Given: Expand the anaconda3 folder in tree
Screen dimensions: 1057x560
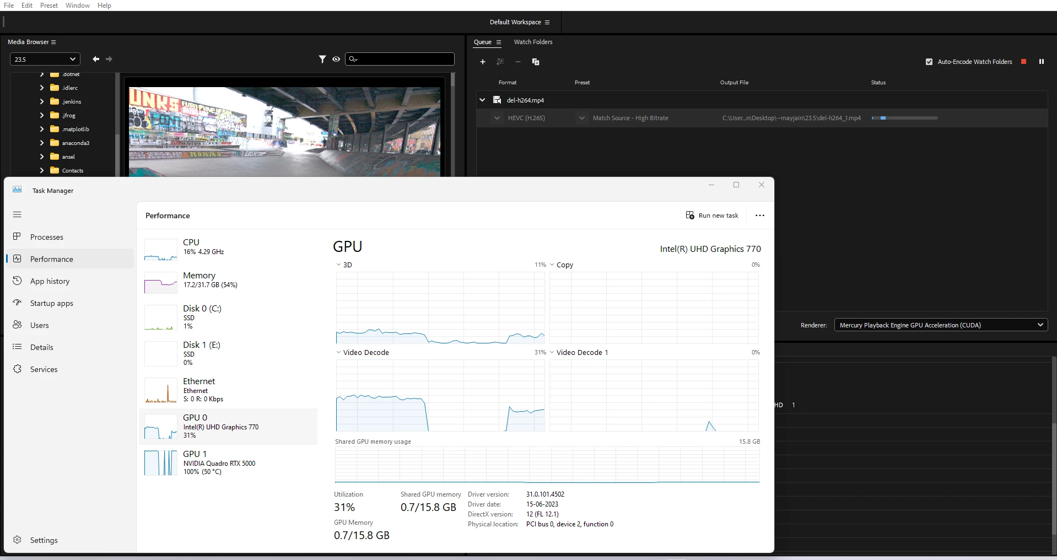Looking at the screenshot, I should point(42,143).
